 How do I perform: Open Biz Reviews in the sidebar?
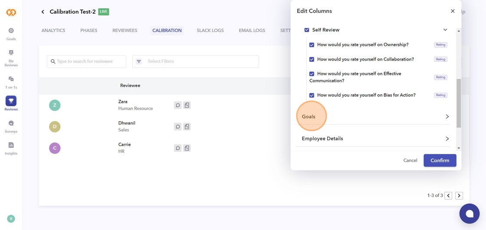(11, 58)
